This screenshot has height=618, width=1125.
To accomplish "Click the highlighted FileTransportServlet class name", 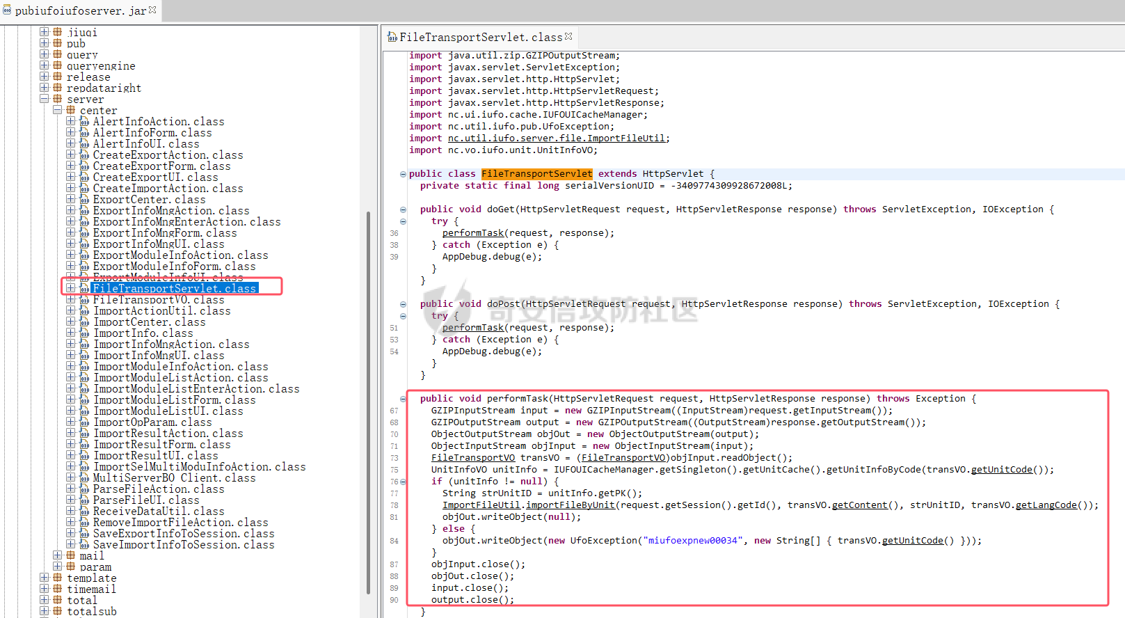I will pyautogui.click(x=536, y=174).
